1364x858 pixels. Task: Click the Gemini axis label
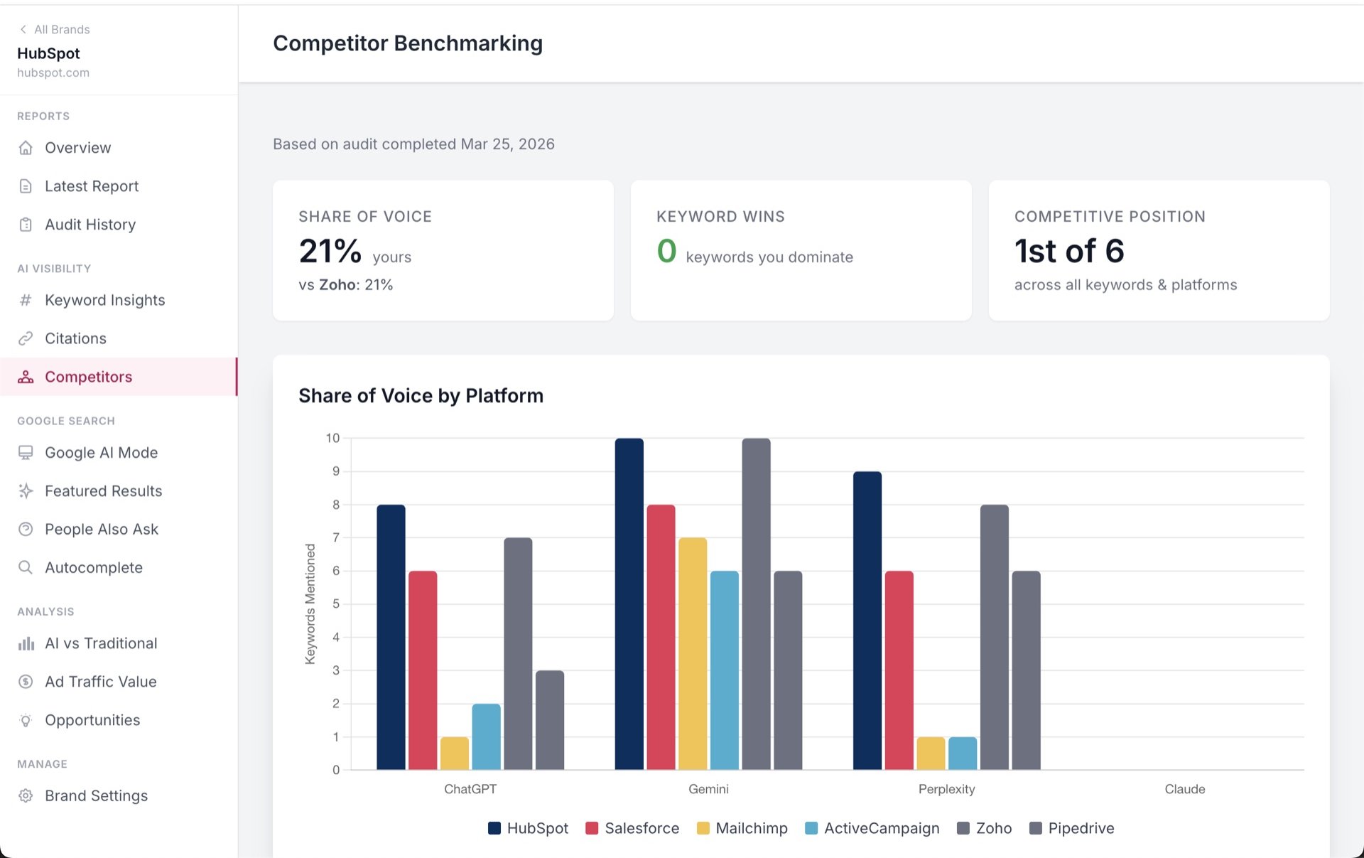point(708,789)
